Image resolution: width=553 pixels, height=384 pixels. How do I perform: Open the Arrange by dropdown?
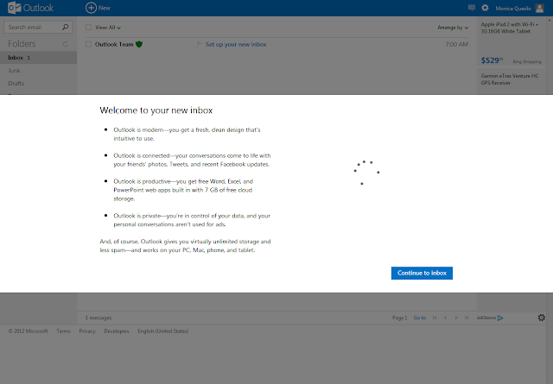tap(453, 28)
